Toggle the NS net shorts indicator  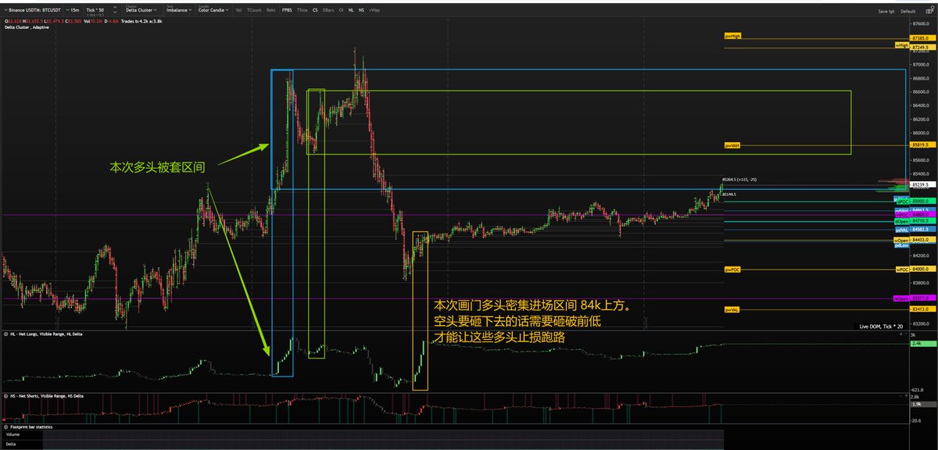click(362, 11)
